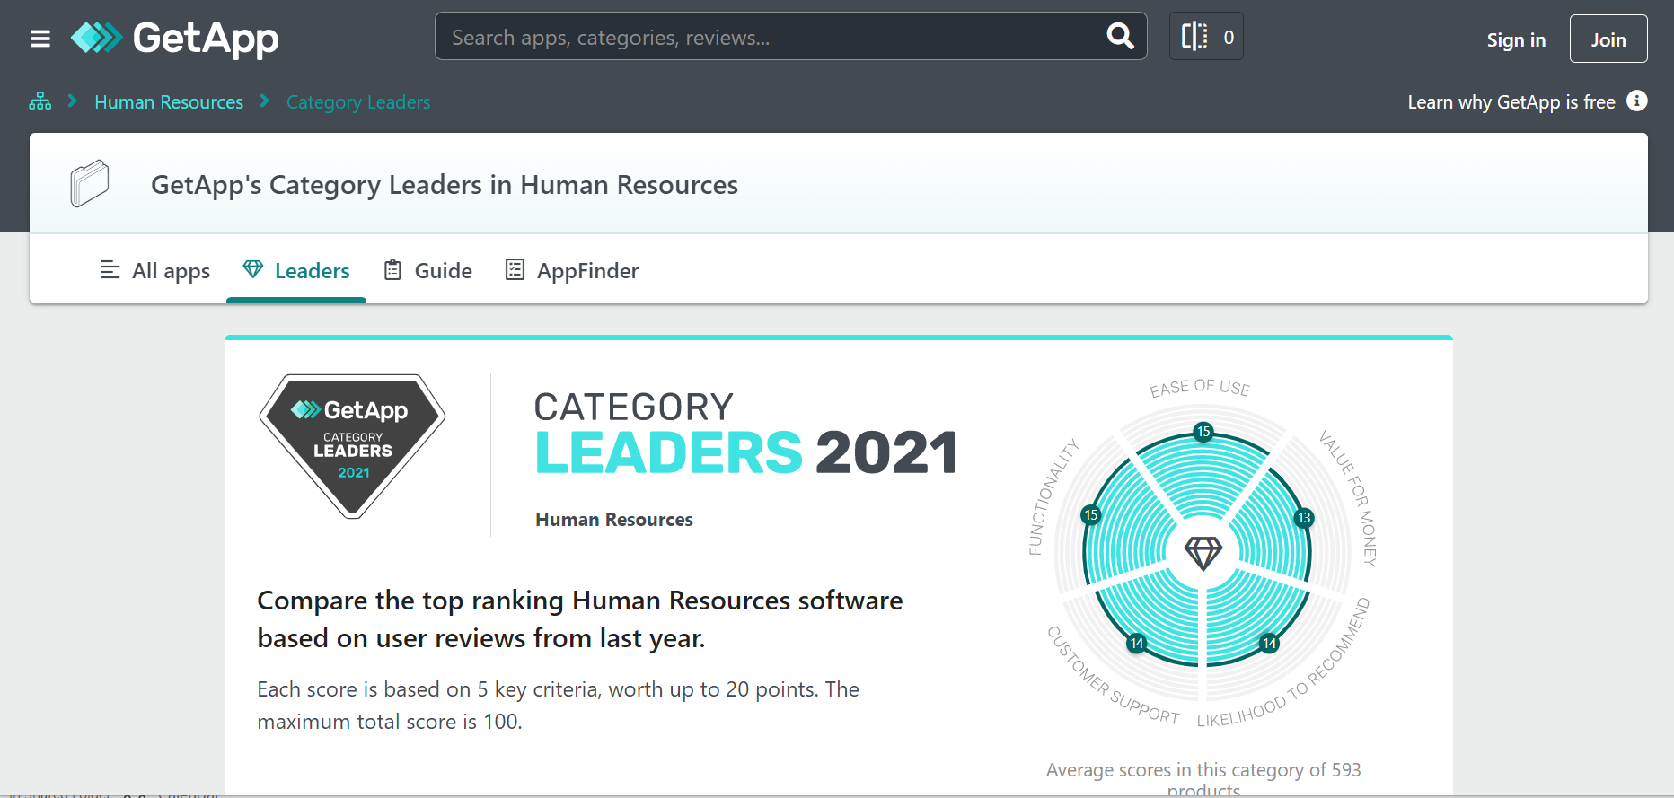Select the Leaders tab
The image size is (1674, 798).
tap(296, 270)
